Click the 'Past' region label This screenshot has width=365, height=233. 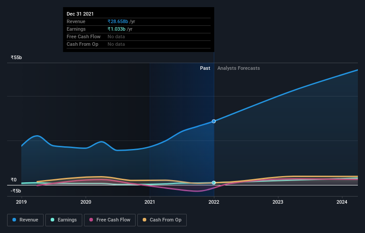point(205,68)
